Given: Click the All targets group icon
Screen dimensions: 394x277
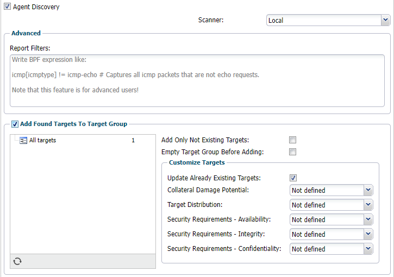Looking at the screenshot, I should point(23,140).
